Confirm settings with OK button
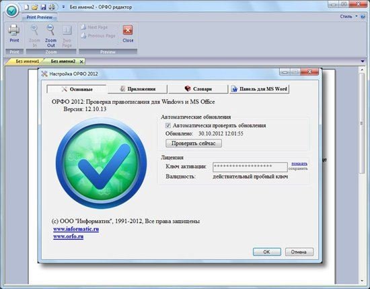Viewport: 370px width, 289px height. point(267,252)
